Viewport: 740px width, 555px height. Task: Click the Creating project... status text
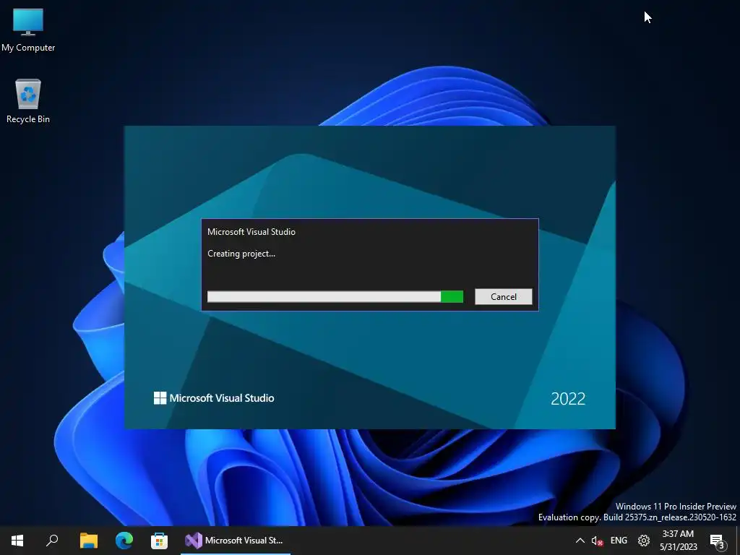pos(241,254)
